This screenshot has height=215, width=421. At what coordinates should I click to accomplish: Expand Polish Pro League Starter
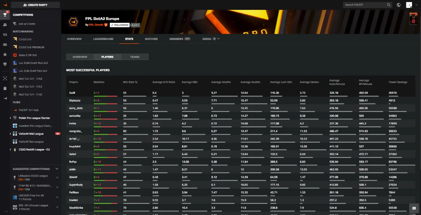pyautogui.click(x=10, y=118)
